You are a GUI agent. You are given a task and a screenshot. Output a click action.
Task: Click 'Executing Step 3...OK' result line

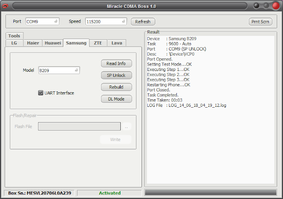point(168,80)
